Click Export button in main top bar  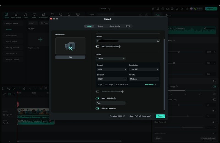[211, 9]
